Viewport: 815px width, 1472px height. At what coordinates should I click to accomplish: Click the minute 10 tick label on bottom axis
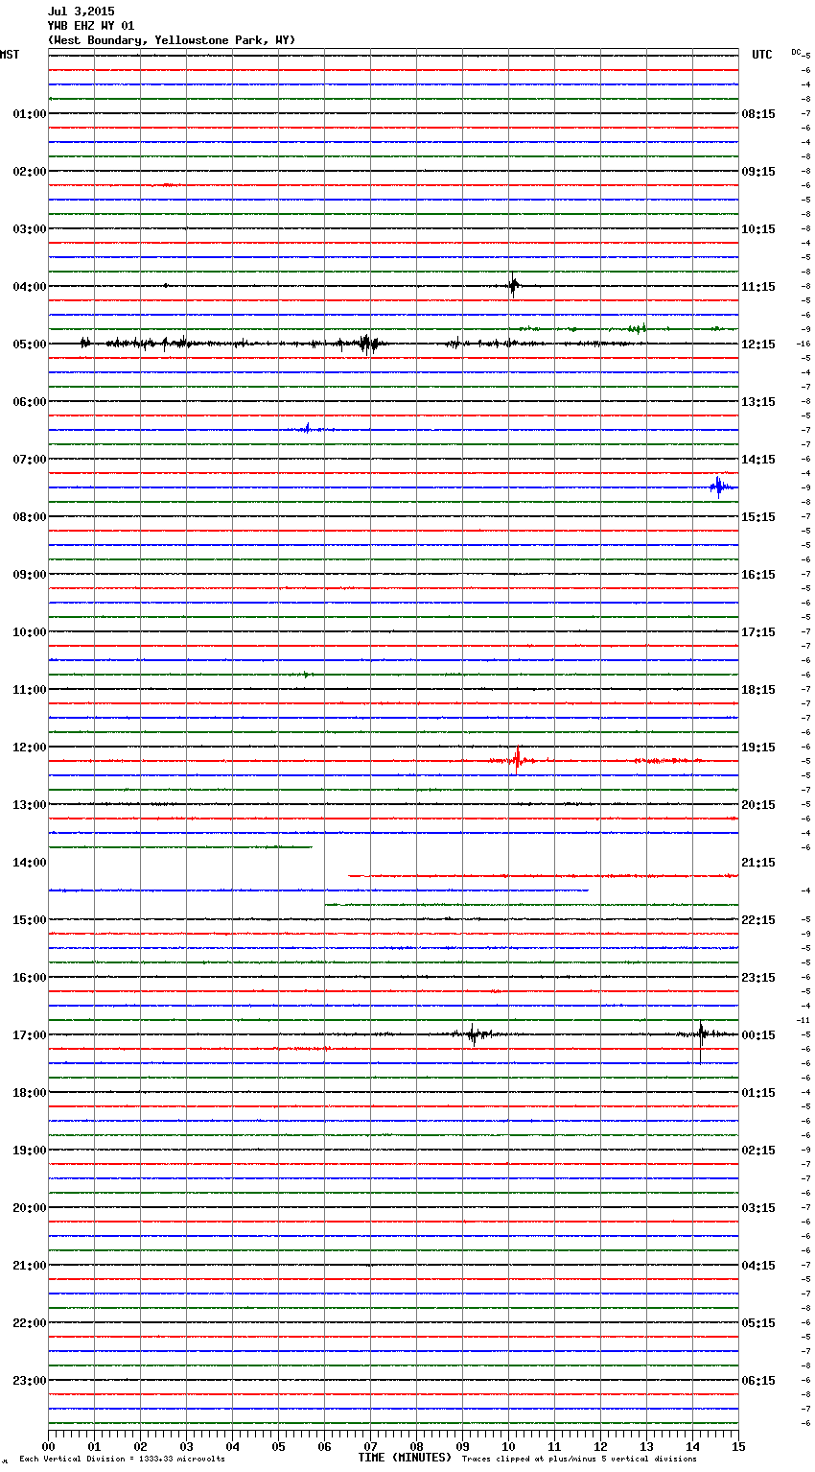508,1446
